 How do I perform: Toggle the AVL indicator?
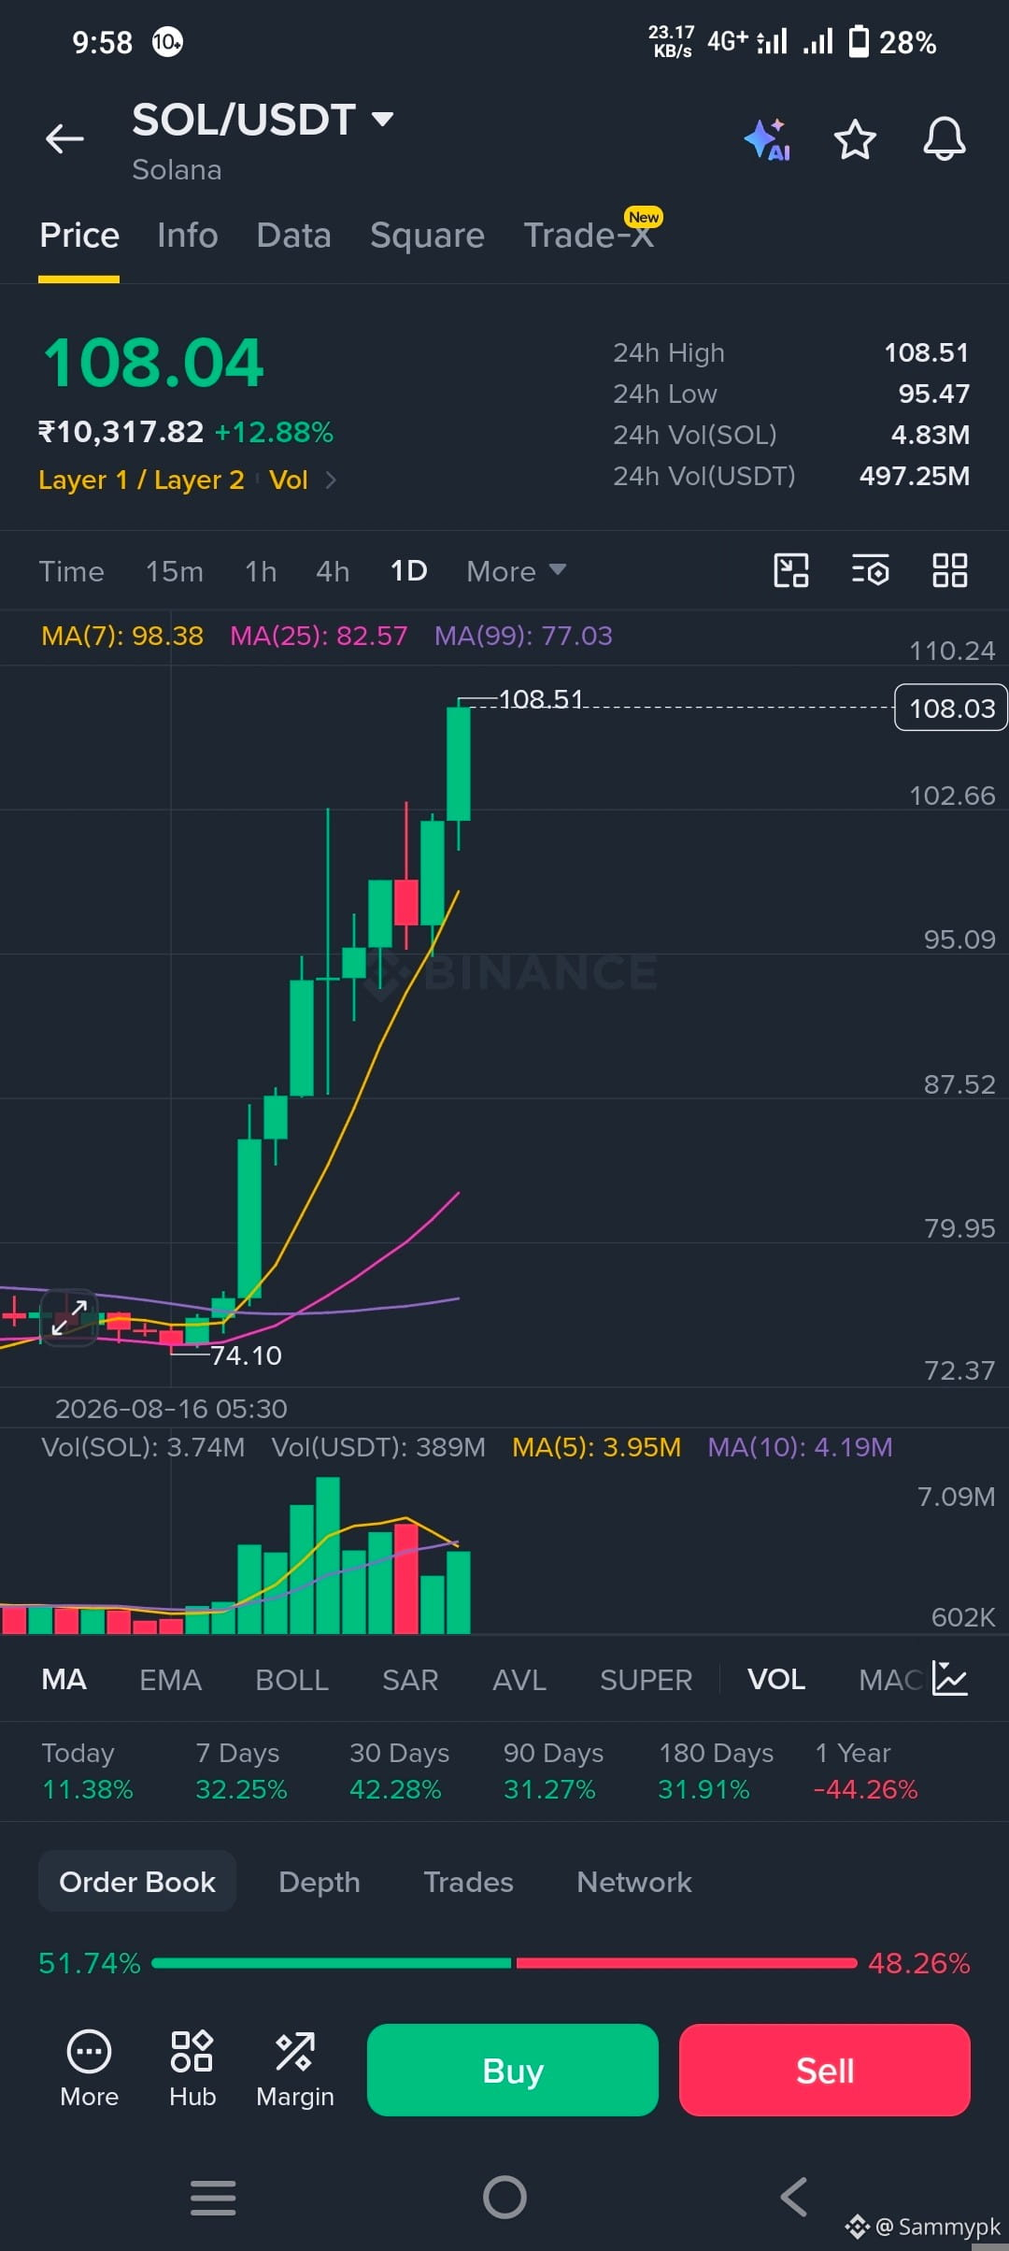[x=519, y=1680]
